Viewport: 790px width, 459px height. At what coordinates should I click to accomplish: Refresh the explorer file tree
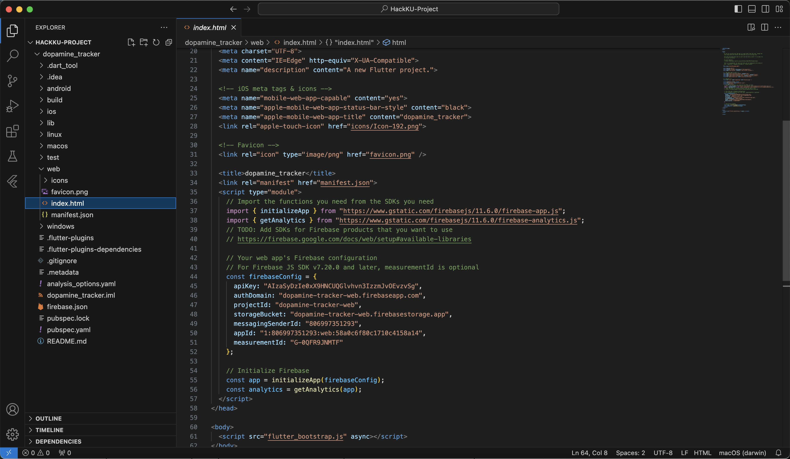(x=156, y=42)
